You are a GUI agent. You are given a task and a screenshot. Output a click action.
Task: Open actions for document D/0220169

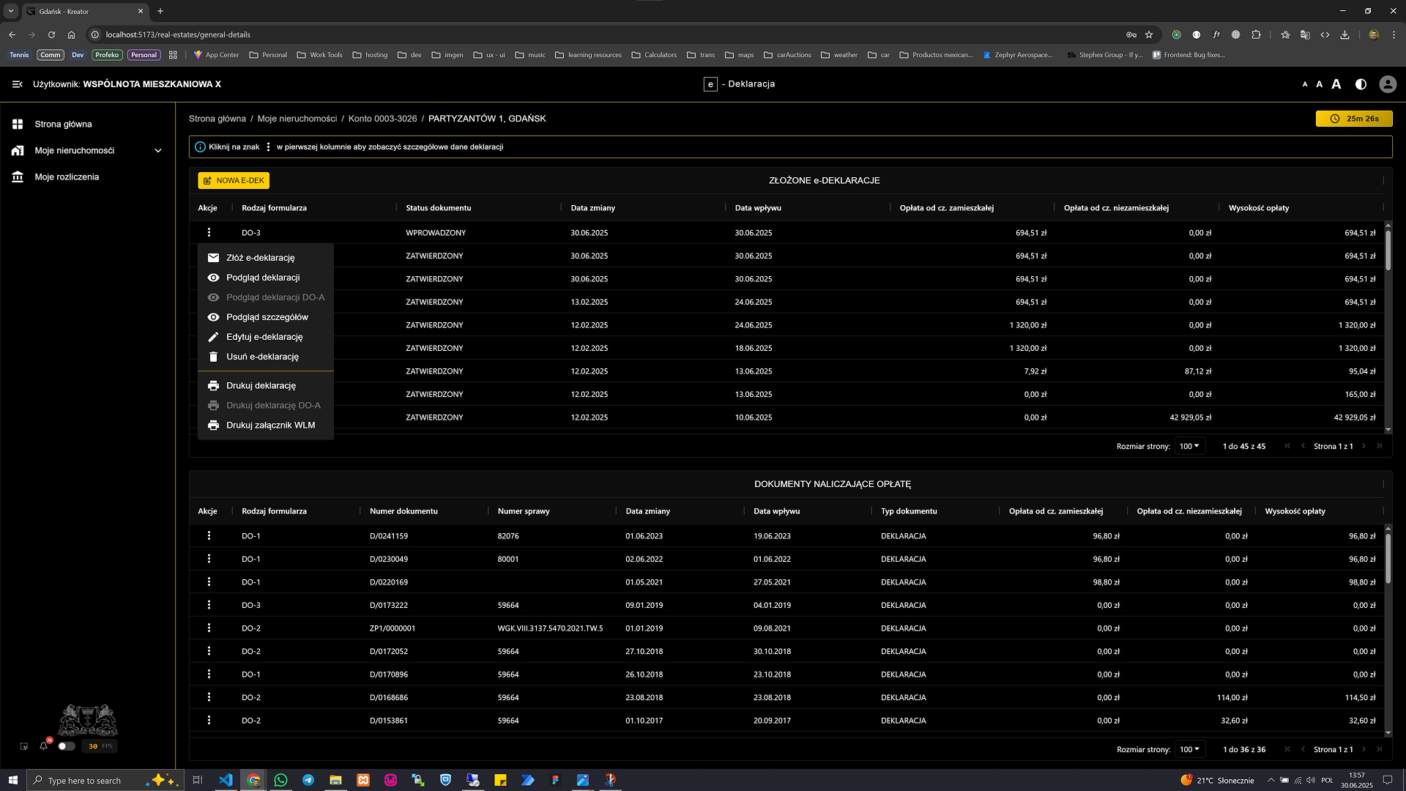[x=209, y=582]
